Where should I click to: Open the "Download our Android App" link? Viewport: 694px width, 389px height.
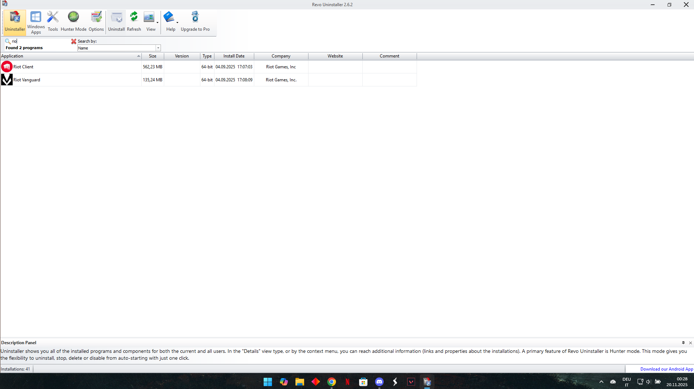(667, 369)
